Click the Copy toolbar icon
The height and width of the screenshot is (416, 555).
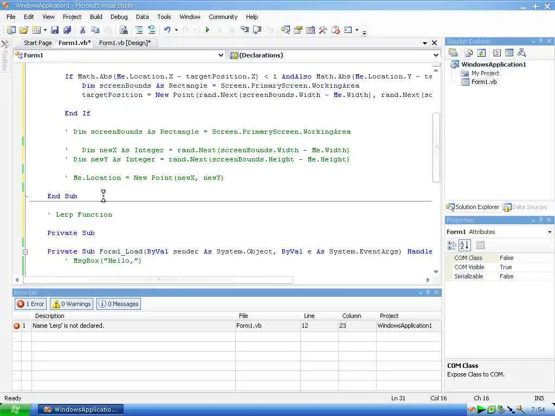pyautogui.click(x=95, y=30)
